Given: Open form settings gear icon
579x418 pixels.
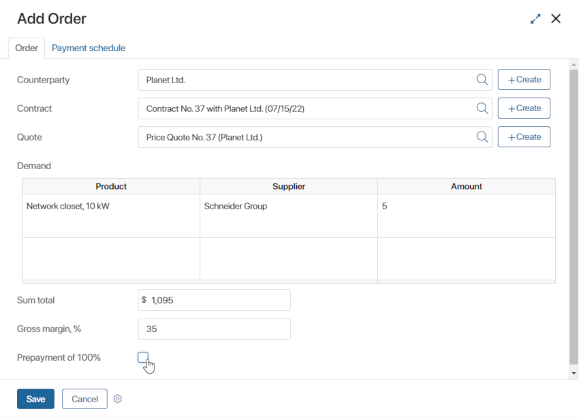Looking at the screenshot, I should pyautogui.click(x=117, y=399).
